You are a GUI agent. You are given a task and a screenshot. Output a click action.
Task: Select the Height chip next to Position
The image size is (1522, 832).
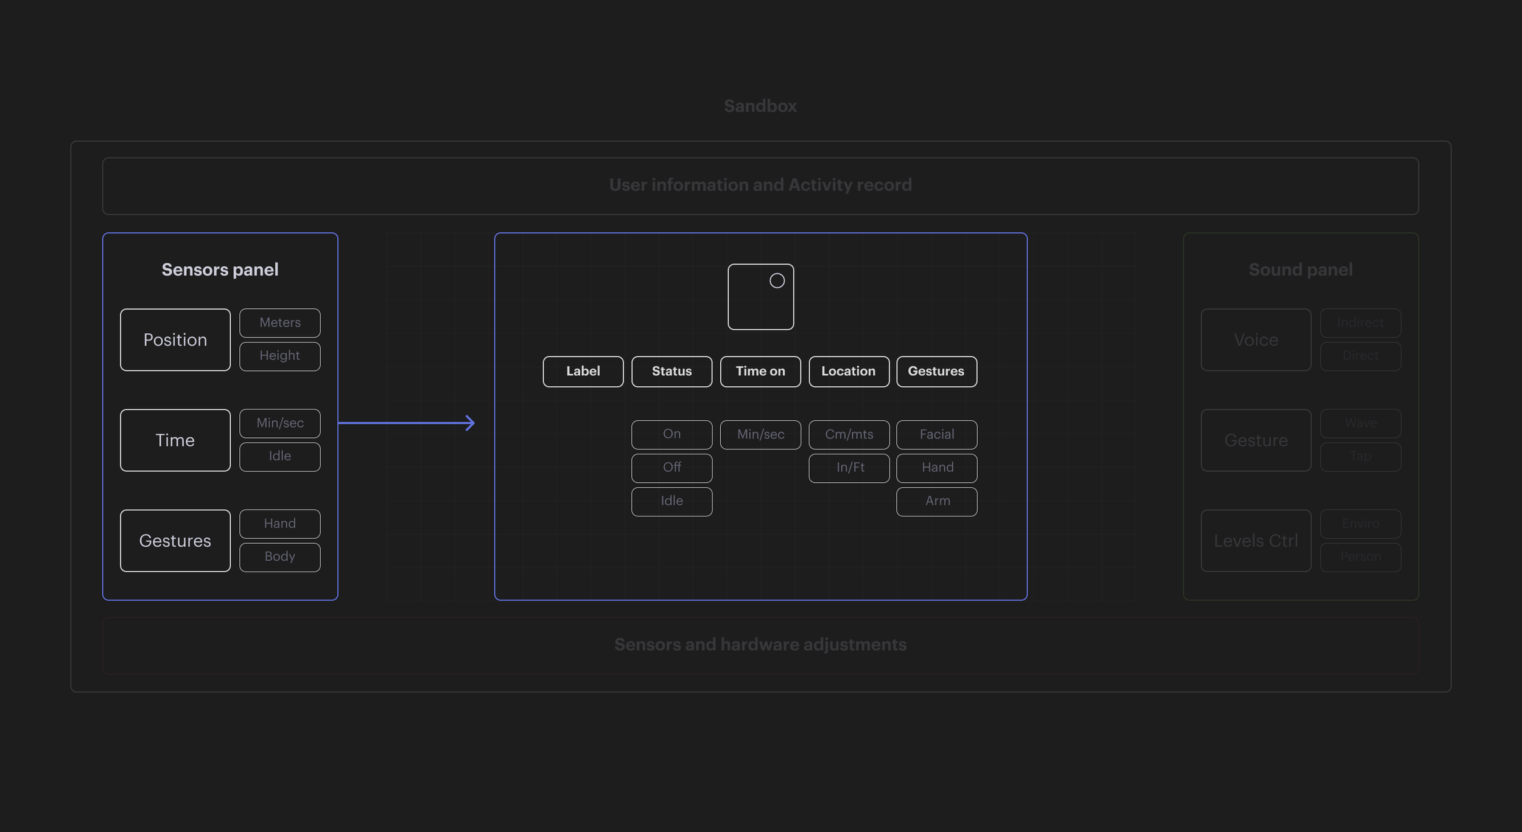pyautogui.click(x=279, y=356)
